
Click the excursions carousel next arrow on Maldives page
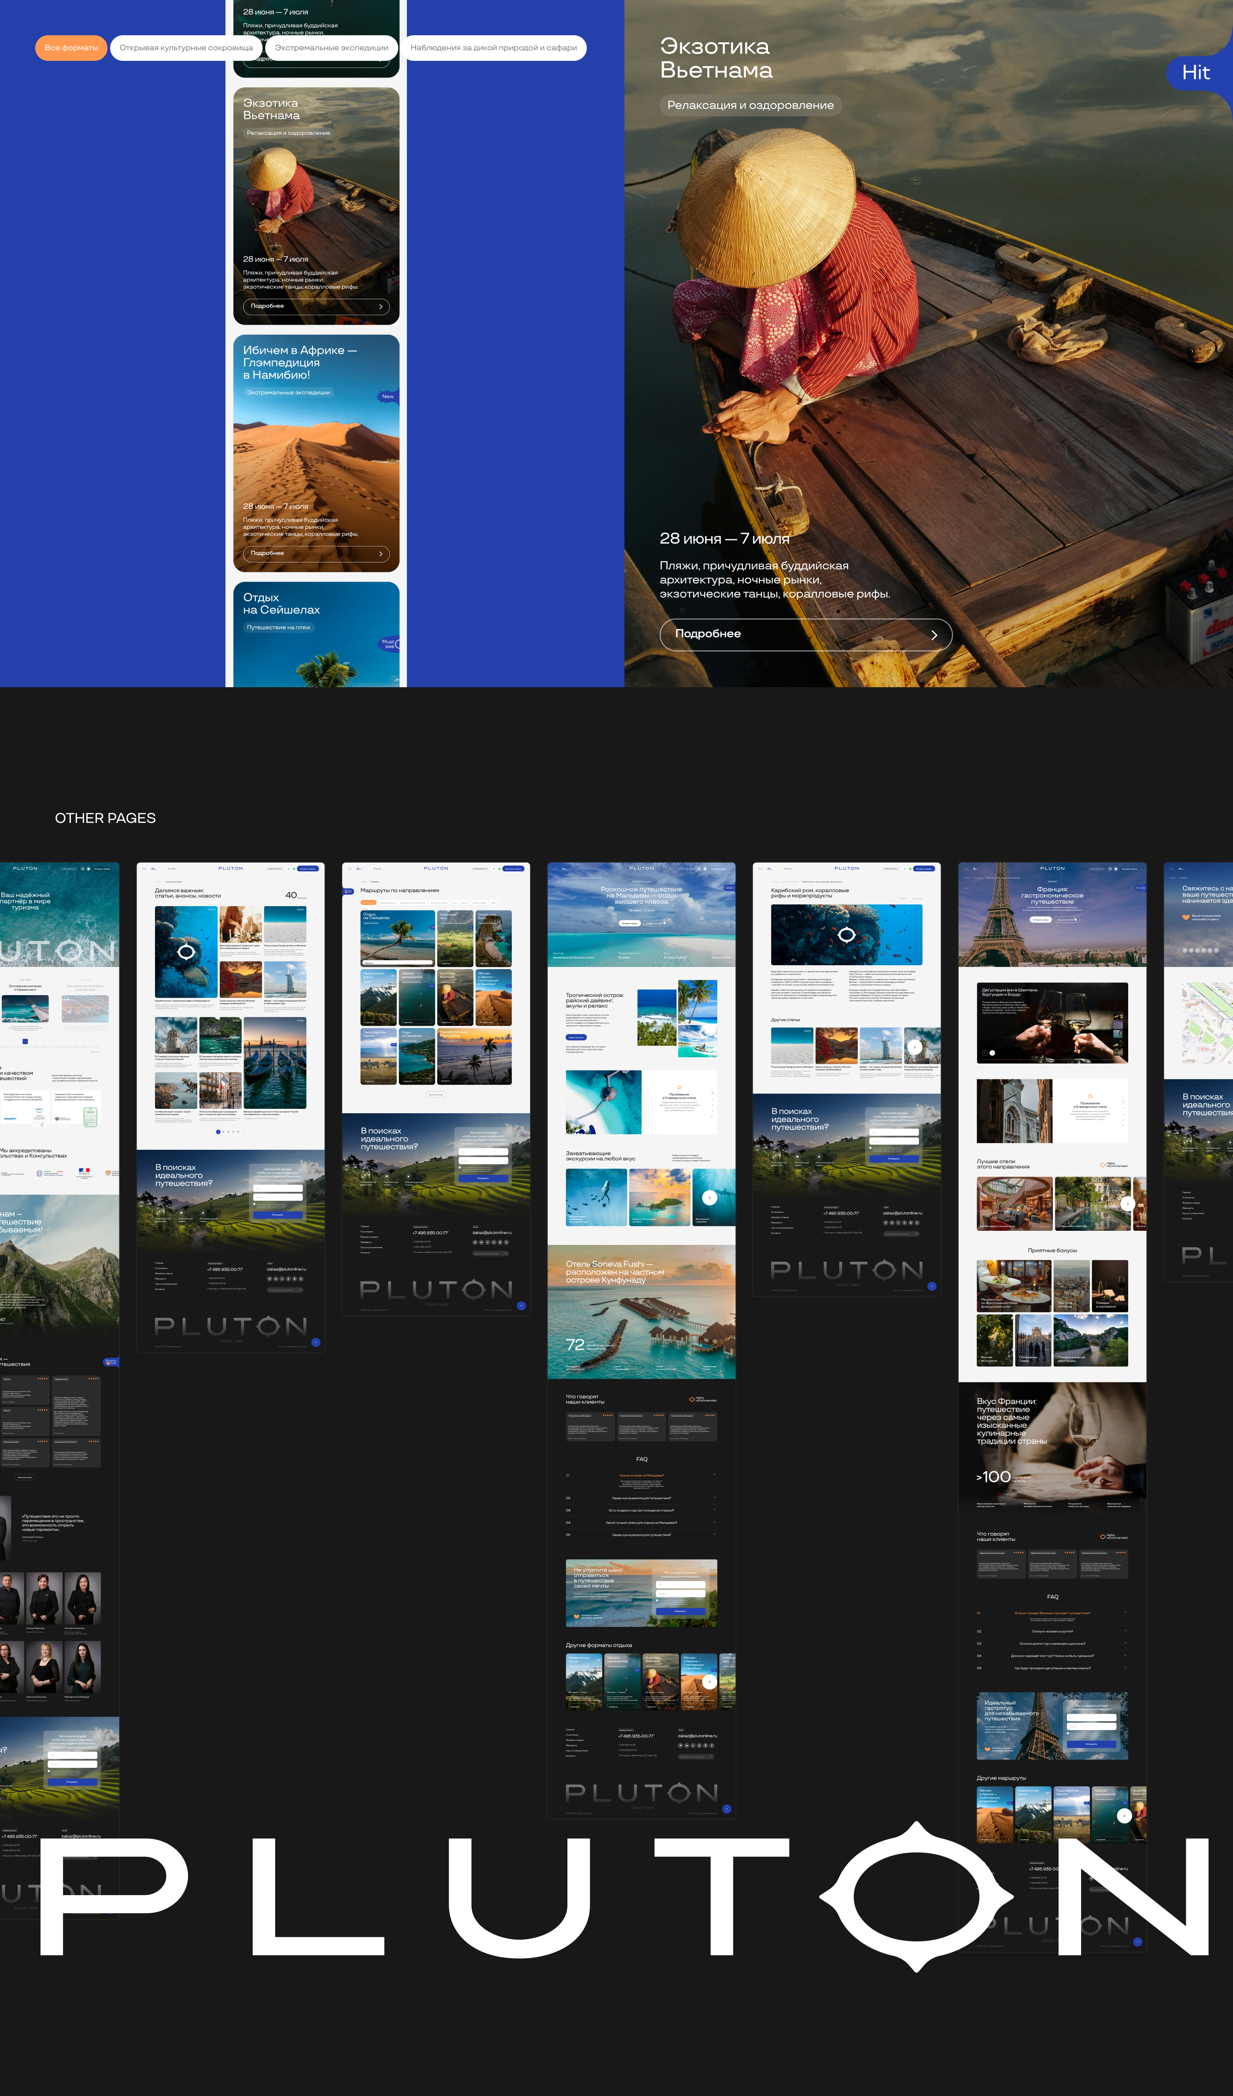pyautogui.click(x=709, y=1197)
